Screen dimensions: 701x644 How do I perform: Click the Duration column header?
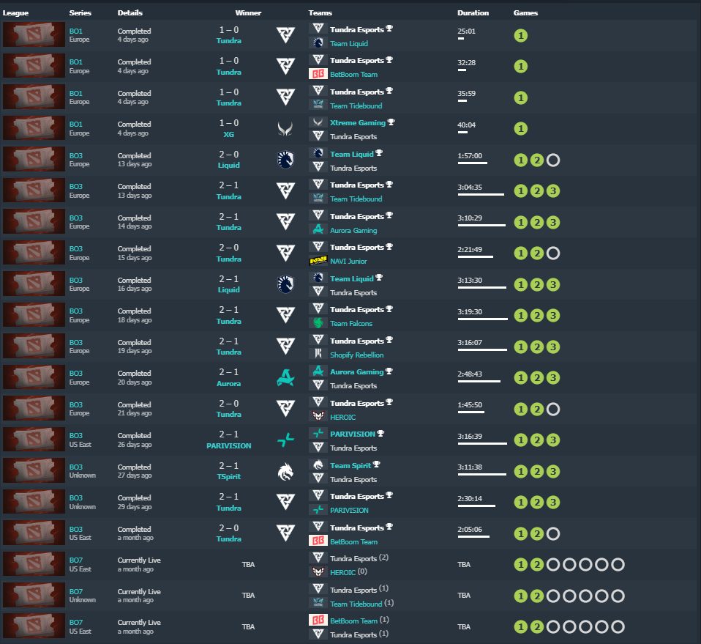click(473, 13)
